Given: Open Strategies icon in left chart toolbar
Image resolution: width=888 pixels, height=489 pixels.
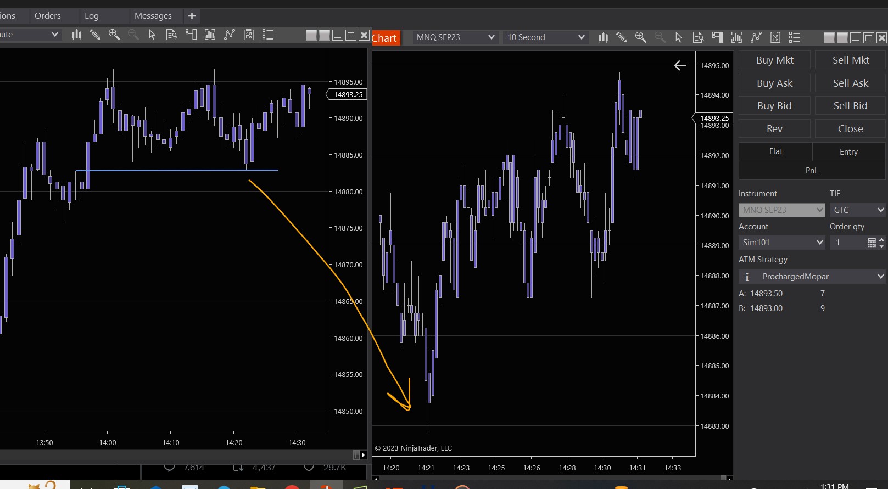Looking at the screenshot, I should point(249,35).
